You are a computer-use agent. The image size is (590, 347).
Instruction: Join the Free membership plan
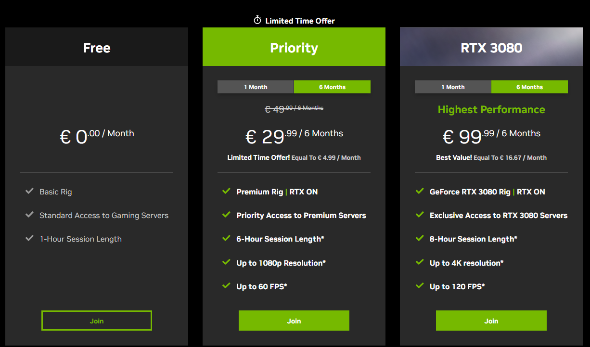pyautogui.click(x=97, y=321)
